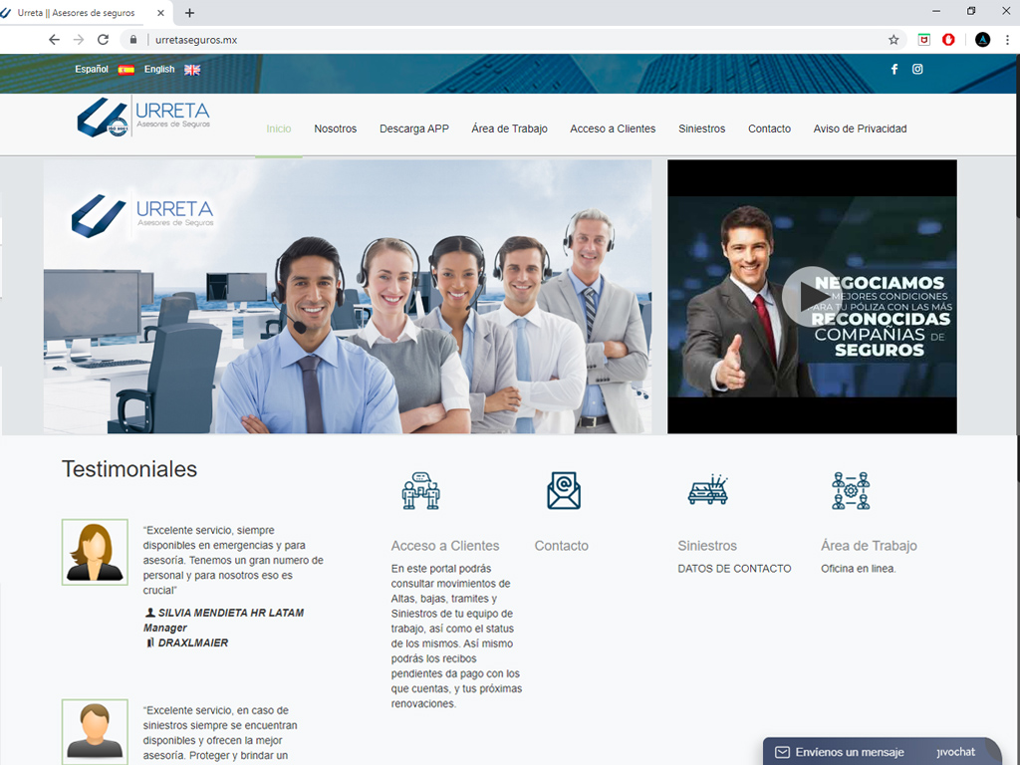
Task: Click the address bar URL field
Action: pos(498,40)
